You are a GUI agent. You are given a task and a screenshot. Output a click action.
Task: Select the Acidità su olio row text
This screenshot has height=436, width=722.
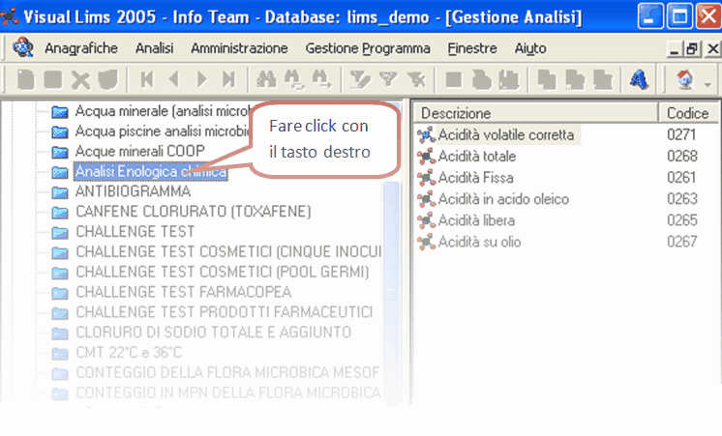pos(479,242)
